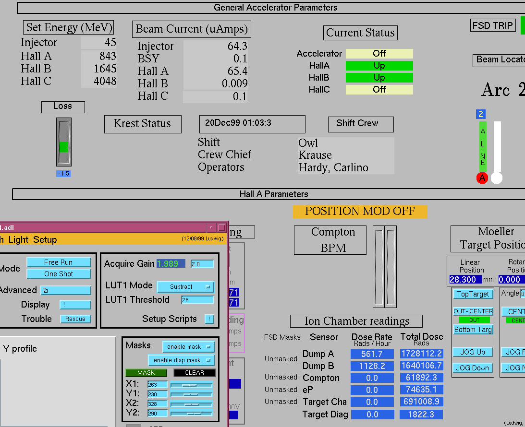Expand the enable mask dropdown
This screenshot has width=525, height=427.
click(x=188, y=347)
